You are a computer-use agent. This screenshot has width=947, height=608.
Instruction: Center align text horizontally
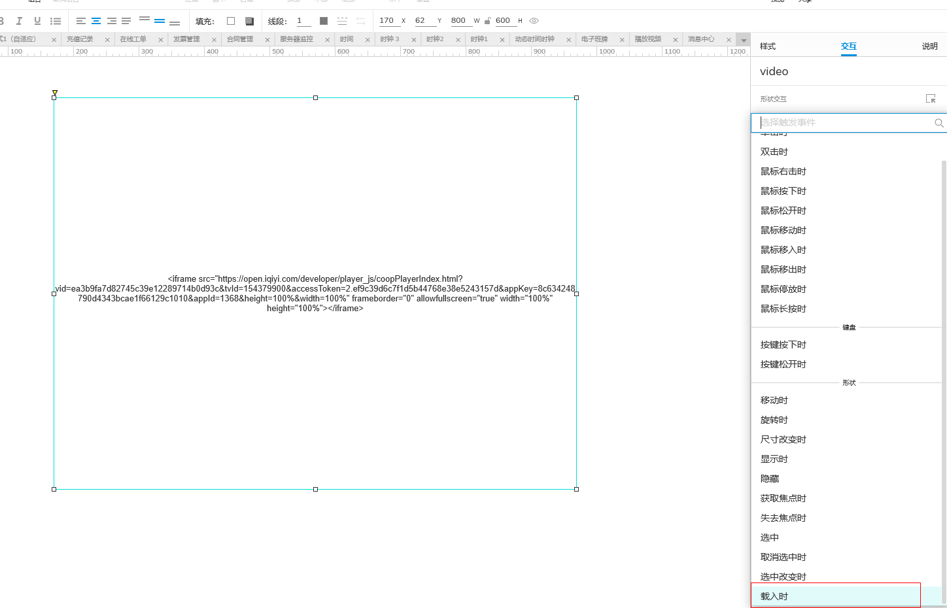point(96,21)
